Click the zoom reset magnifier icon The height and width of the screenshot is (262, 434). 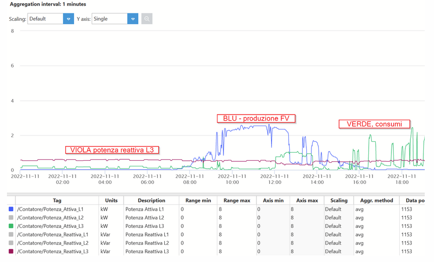click(147, 19)
